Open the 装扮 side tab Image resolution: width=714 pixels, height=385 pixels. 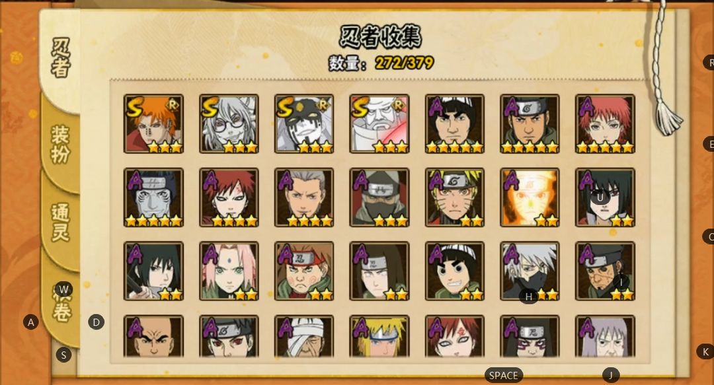pyautogui.click(x=61, y=145)
